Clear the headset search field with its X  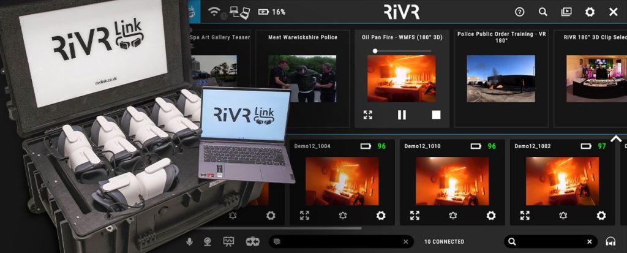[589, 241]
